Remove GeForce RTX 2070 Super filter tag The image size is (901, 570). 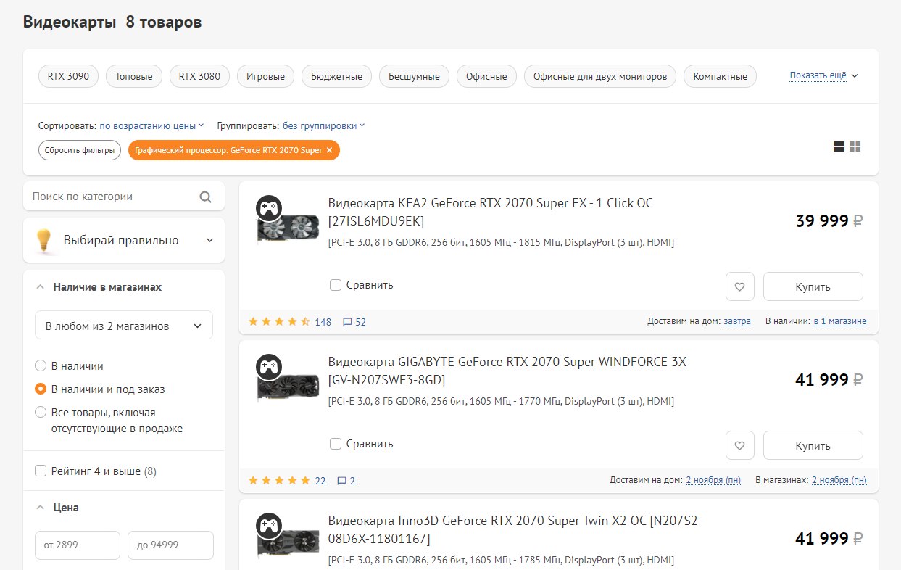point(329,150)
